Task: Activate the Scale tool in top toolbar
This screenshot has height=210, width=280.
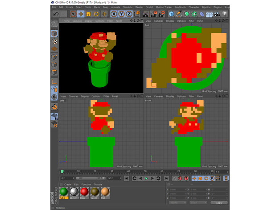Action: coord(88,14)
